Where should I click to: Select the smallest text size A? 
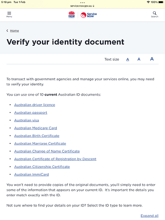(128, 59)
